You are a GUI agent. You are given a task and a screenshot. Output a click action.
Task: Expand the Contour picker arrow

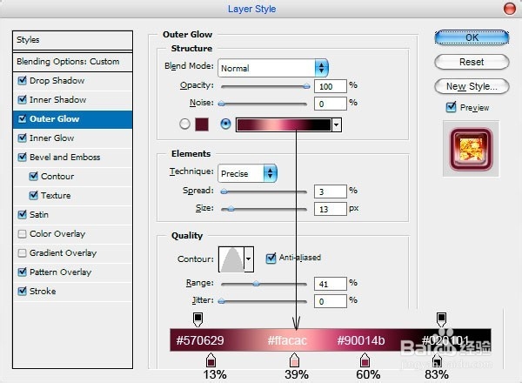[249, 259]
